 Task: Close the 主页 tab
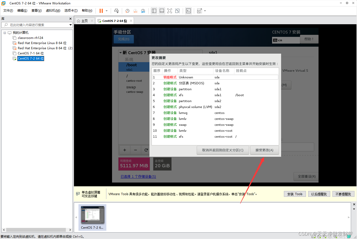click(92, 21)
